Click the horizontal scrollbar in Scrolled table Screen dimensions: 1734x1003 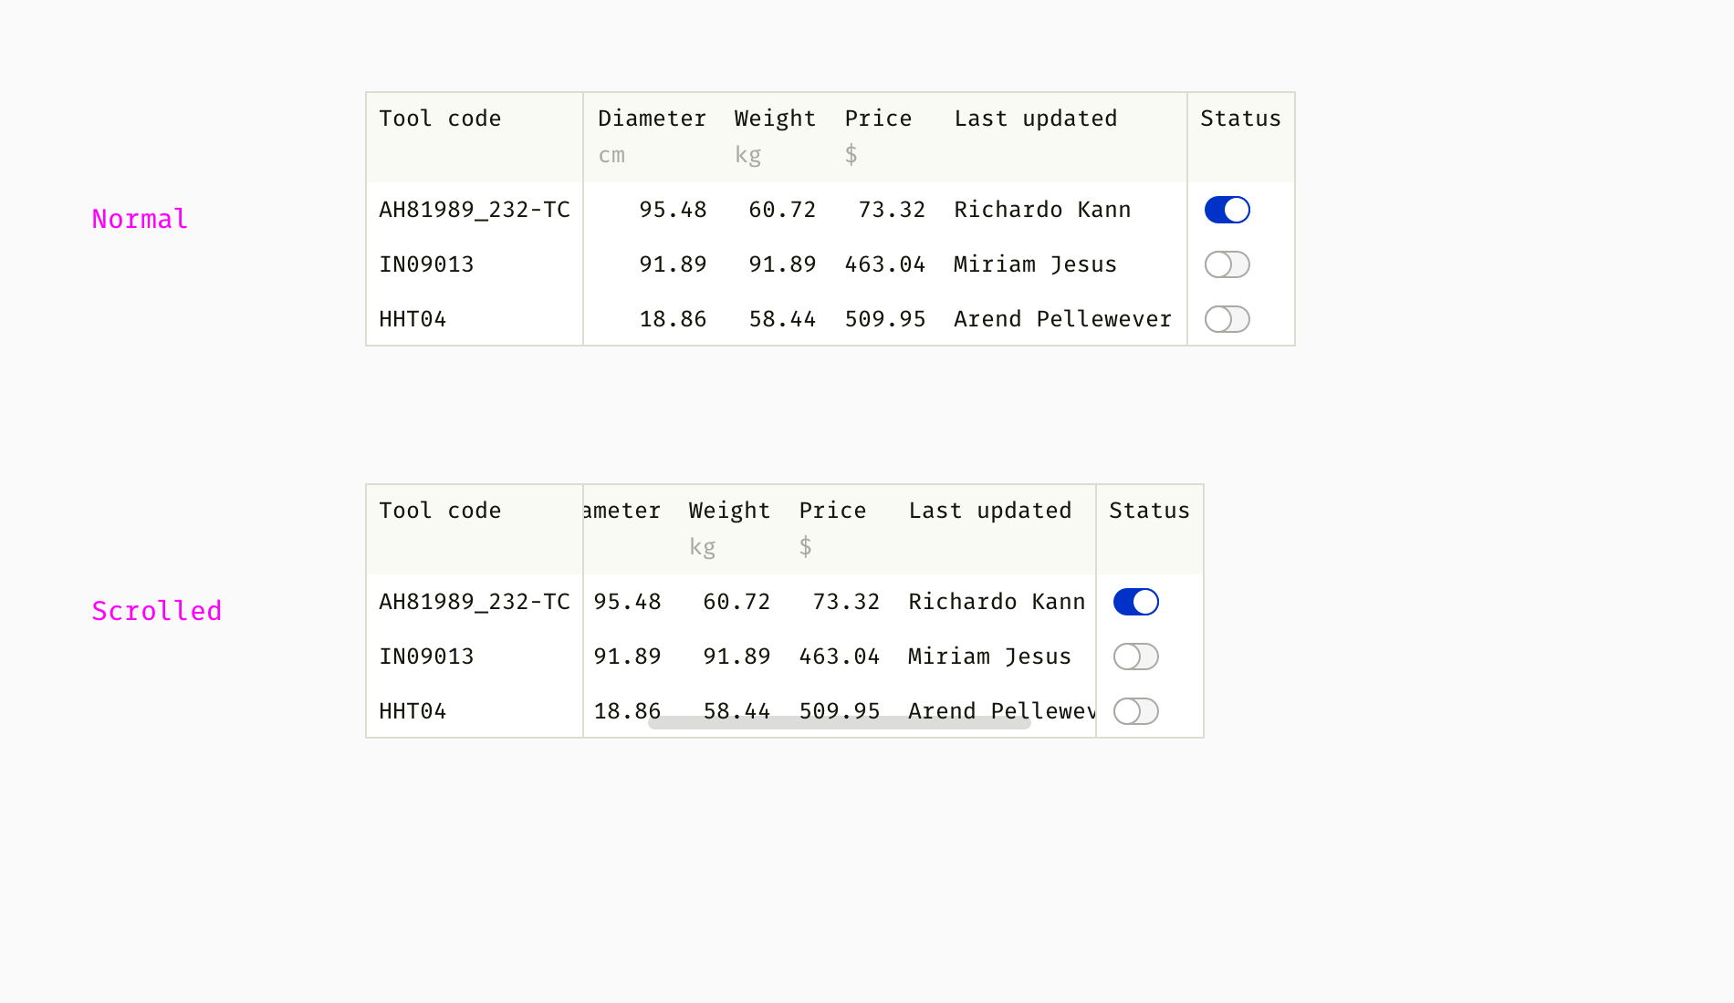[839, 723]
